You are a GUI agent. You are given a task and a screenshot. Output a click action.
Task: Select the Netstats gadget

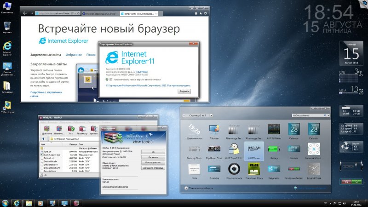tap(294, 151)
